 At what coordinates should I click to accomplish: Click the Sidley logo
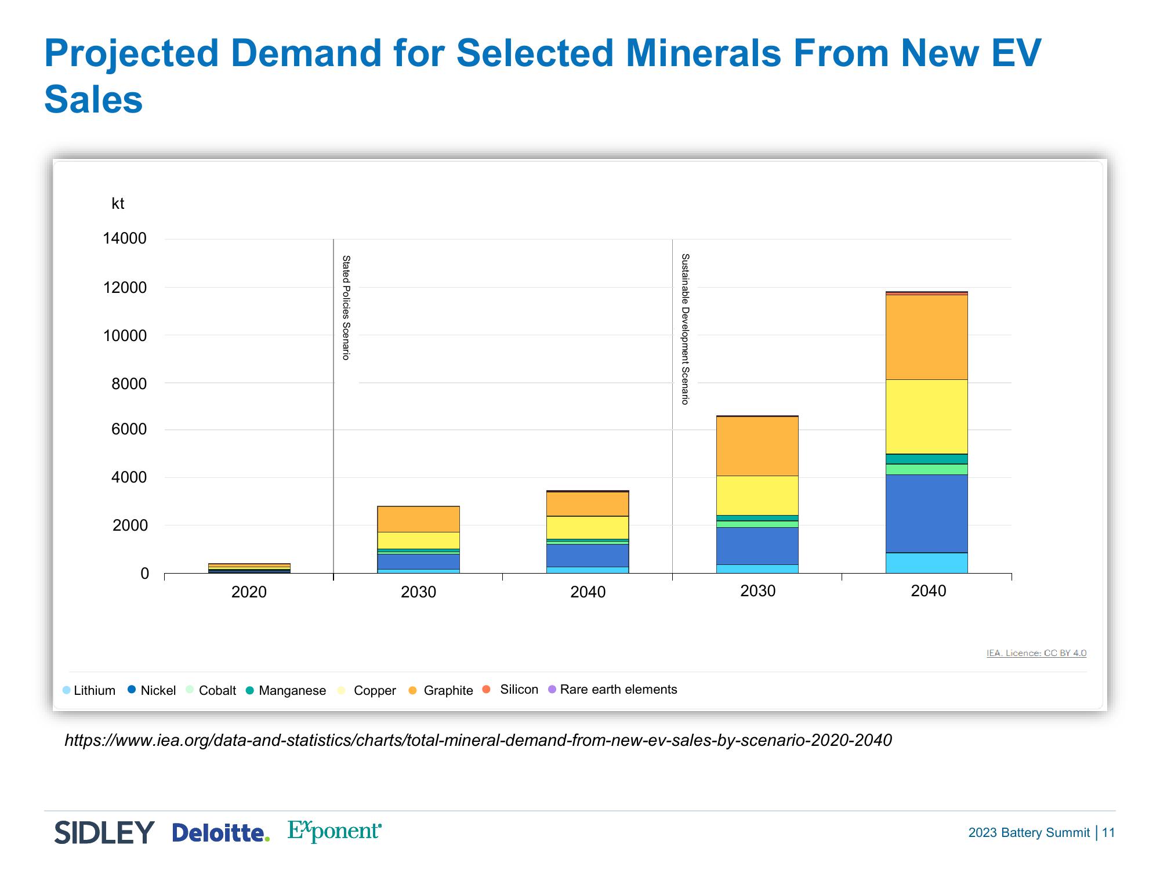pos(105,832)
